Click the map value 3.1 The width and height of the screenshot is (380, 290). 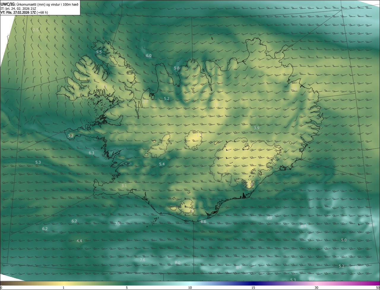(124, 186)
